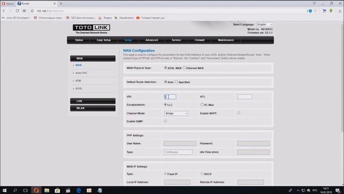This screenshot has width=344, height=194.
Task: Click the TOTOLINK logo
Action: point(91,27)
